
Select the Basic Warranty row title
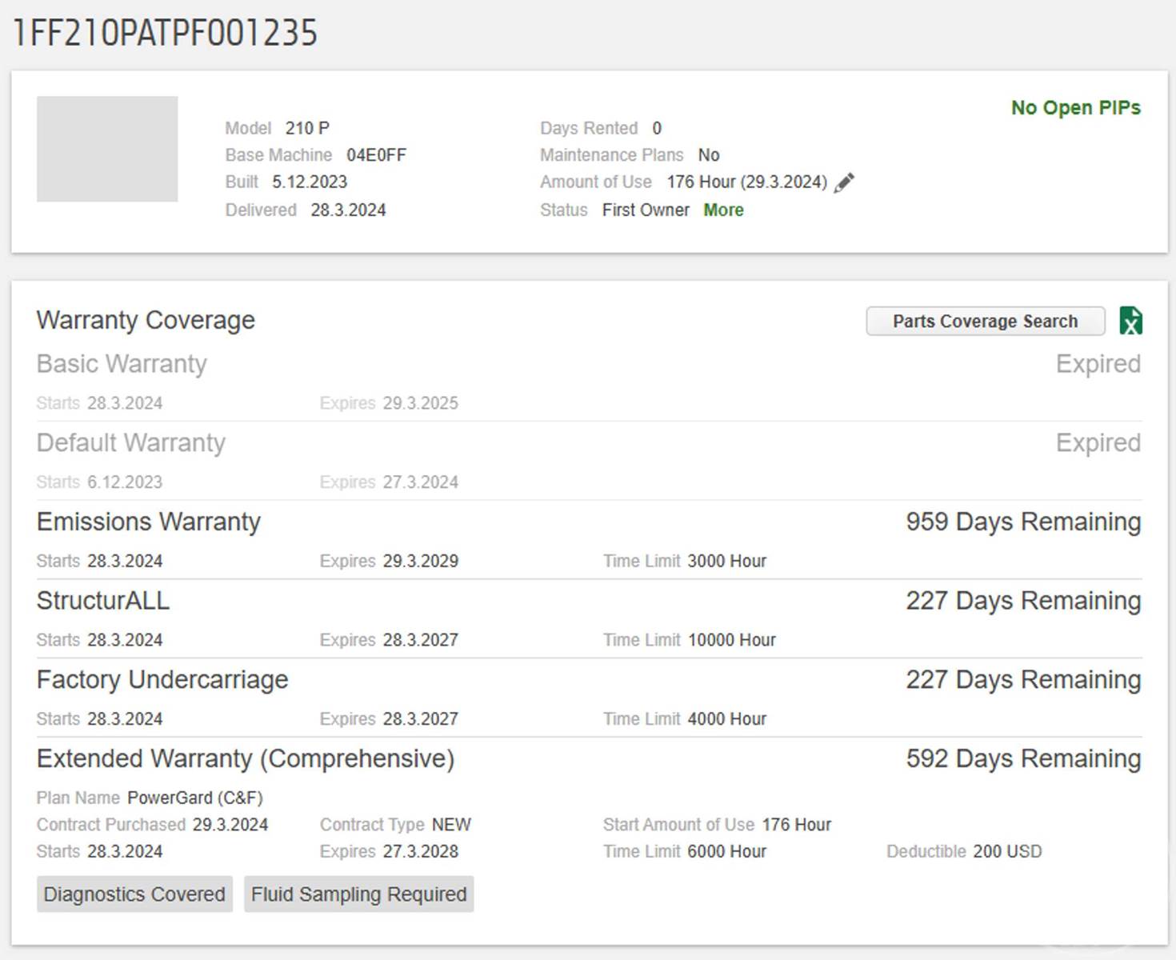[122, 364]
